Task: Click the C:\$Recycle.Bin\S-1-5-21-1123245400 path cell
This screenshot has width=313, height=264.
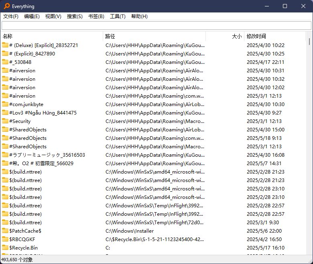Action: 155,239
